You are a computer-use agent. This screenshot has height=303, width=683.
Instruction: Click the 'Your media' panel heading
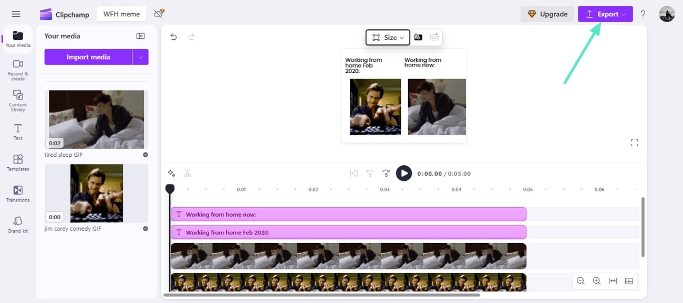(62, 36)
